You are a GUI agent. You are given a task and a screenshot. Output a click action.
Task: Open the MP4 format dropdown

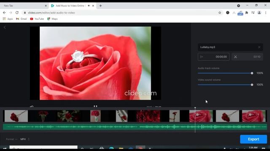25,139
